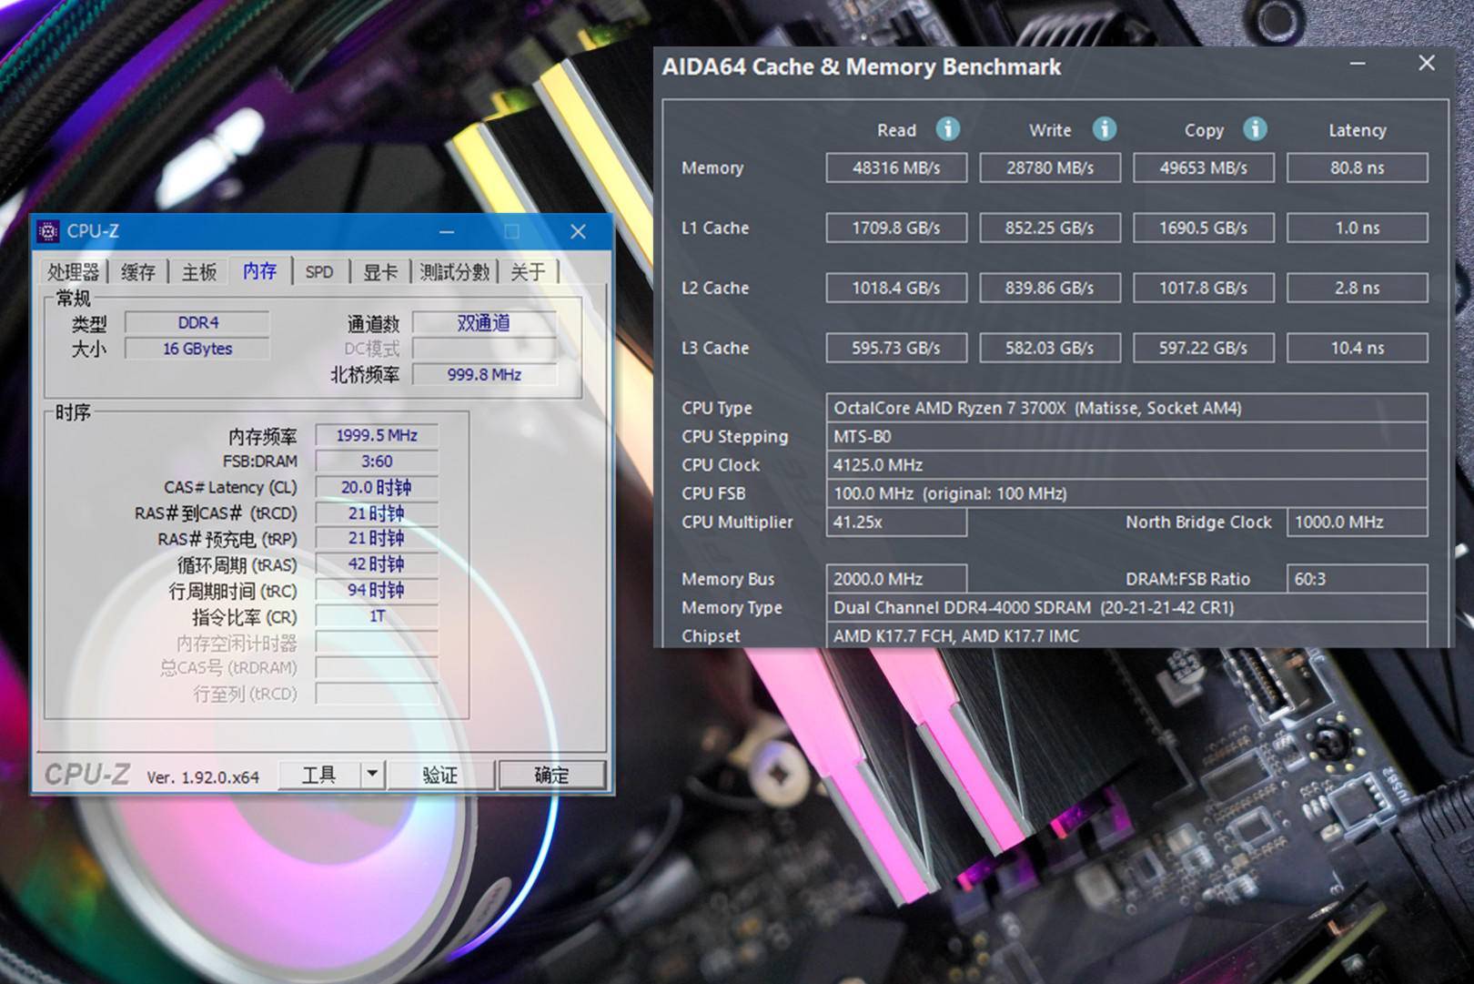
Task: Click the North Bridge Clock field 1000.0 MHz
Action: point(1357,522)
